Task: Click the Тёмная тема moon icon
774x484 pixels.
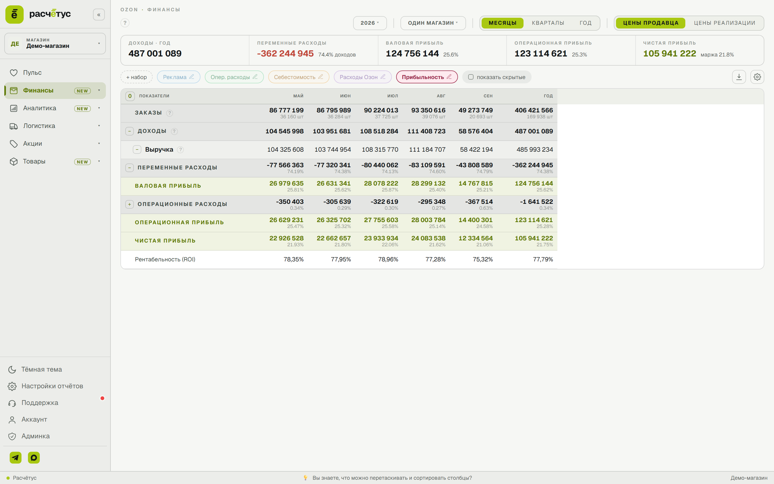Action: point(12,369)
